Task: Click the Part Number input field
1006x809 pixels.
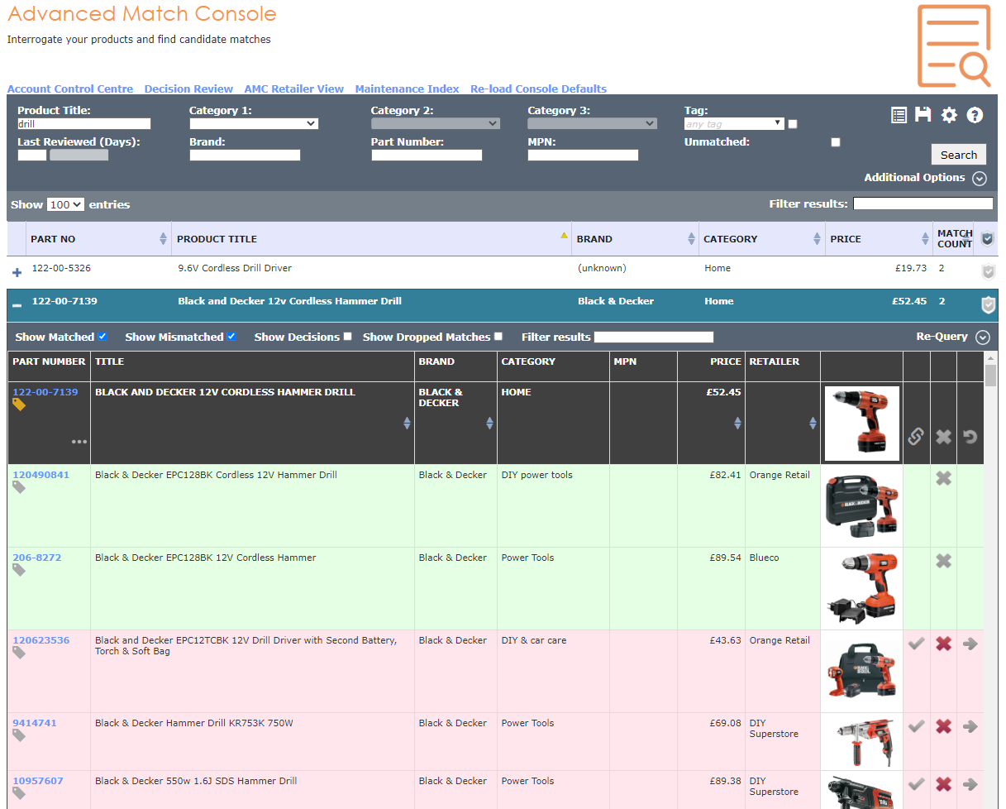Action: pos(427,155)
